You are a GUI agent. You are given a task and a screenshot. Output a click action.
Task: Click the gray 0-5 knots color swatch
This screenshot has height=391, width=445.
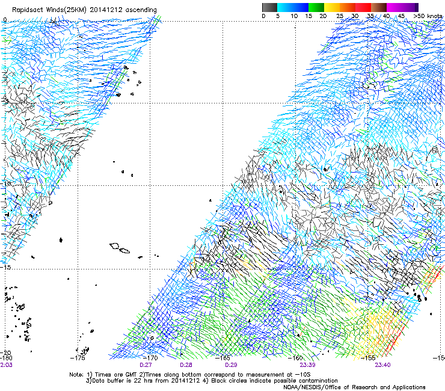[x=269, y=7]
